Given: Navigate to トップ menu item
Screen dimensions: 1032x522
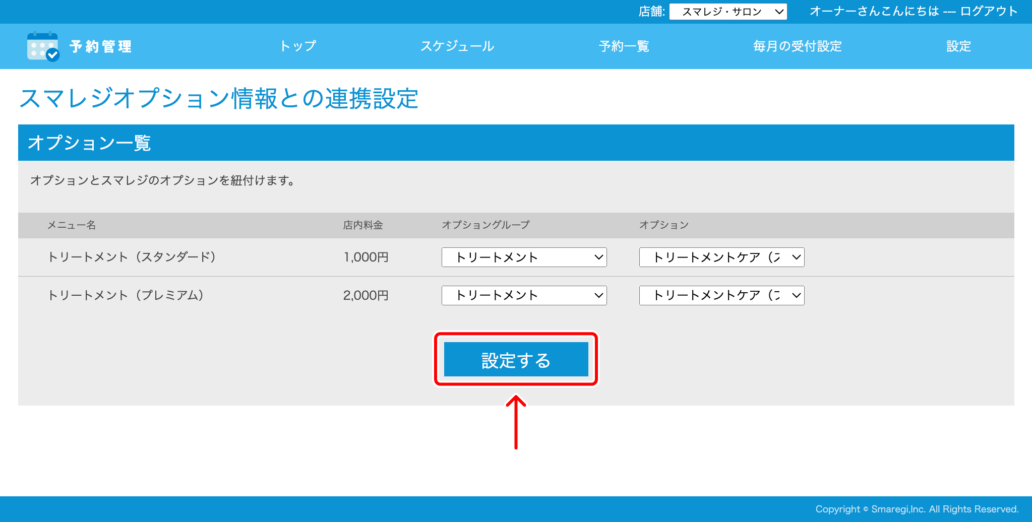Looking at the screenshot, I should point(298,46).
